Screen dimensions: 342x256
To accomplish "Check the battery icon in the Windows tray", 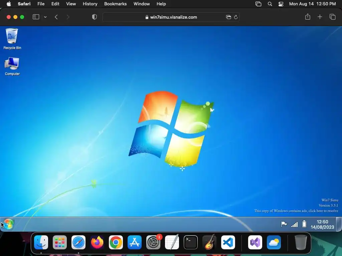I will point(304,224).
